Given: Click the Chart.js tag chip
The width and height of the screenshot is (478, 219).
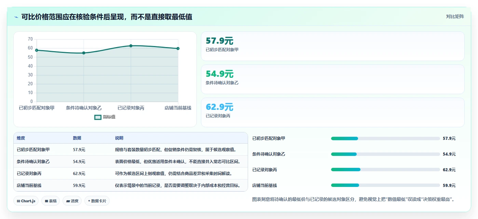Looking at the screenshot, I should click(26, 201).
